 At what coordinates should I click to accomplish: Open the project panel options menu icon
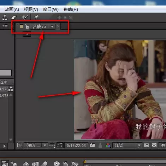[x=5, y=26]
